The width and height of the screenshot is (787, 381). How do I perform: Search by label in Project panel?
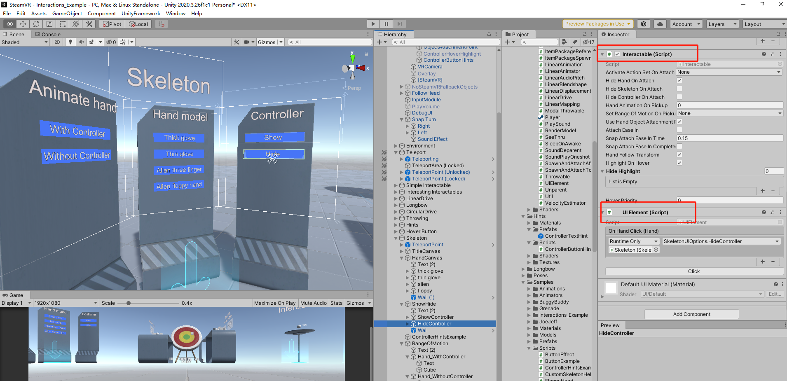coord(575,42)
